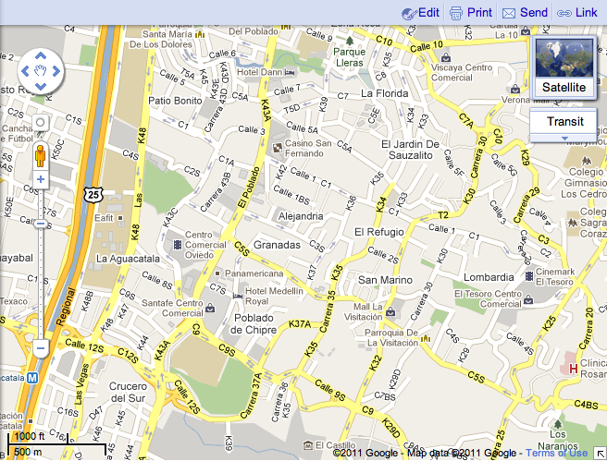Image resolution: width=607 pixels, height=461 pixels.
Task: Click the Crucero del Sur label
Action: click(128, 392)
